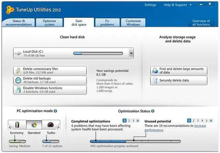Image resolution: width=220 pixels, height=153 pixels.
Task: Click the Delete unnecessary files button
Action: tap(50, 70)
